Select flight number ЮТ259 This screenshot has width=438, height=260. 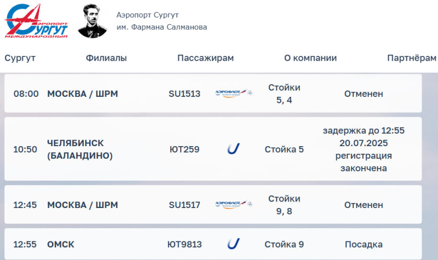pyautogui.click(x=185, y=149)
